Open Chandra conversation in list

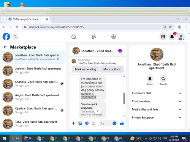(33, 84)
